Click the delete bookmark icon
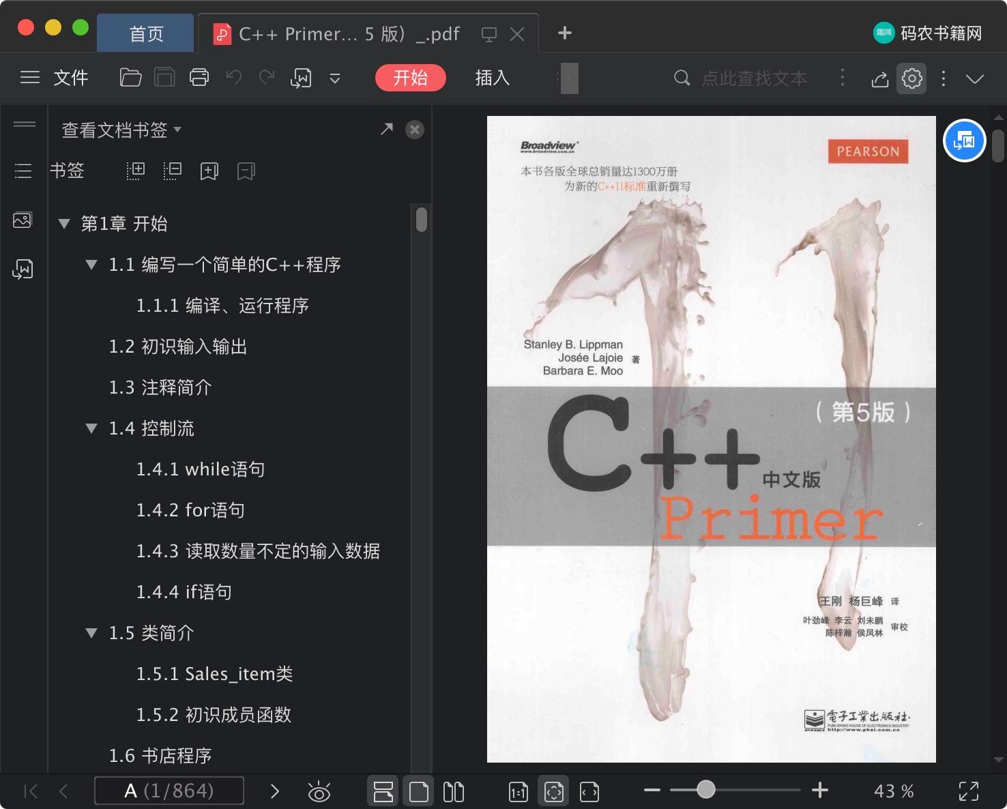 coord(246,171)
